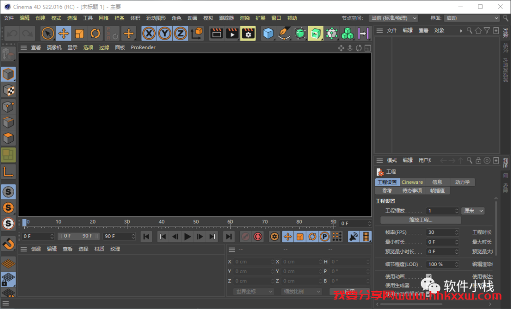Viewport: 511px width, 309px height.
Task: Click the viewport maximize toggle icon
Action: coord(368,48)
